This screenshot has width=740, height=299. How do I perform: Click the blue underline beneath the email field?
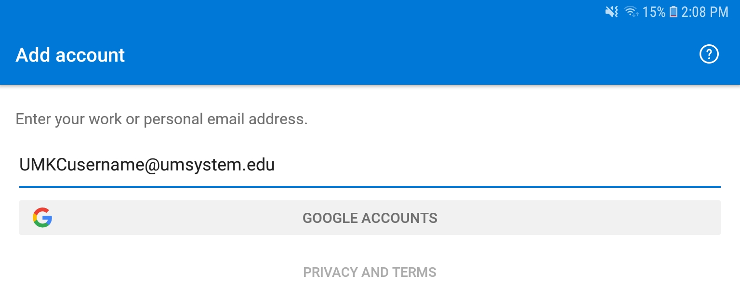pos(370,186)
